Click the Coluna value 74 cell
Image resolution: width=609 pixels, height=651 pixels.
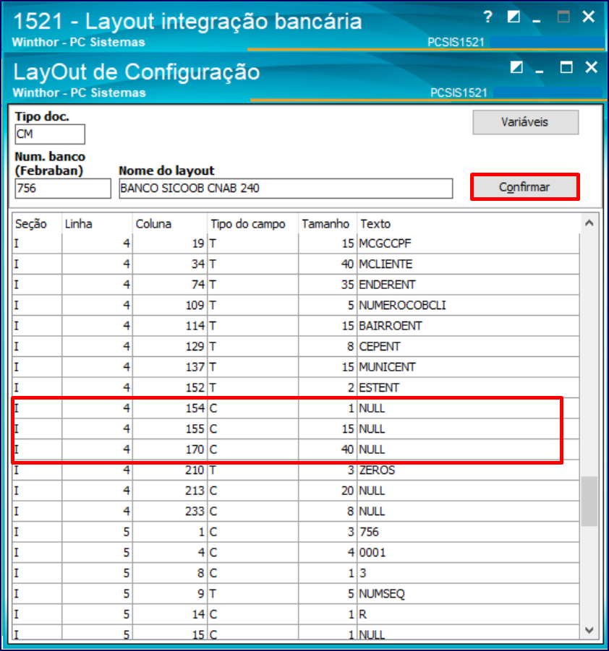tap(169, 285)
